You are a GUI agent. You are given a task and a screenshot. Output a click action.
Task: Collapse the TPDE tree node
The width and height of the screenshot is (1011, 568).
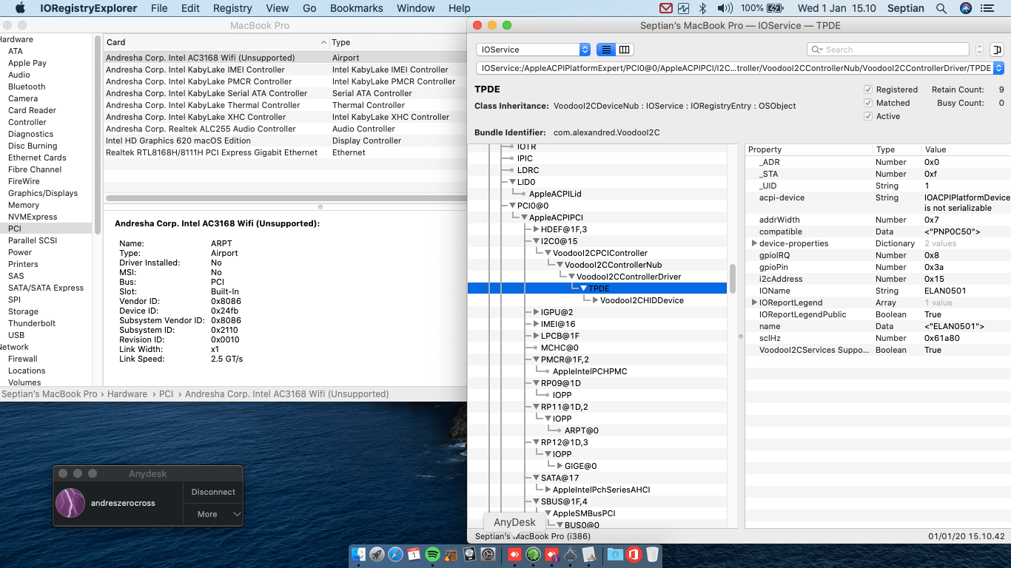[x=583, y=288]
